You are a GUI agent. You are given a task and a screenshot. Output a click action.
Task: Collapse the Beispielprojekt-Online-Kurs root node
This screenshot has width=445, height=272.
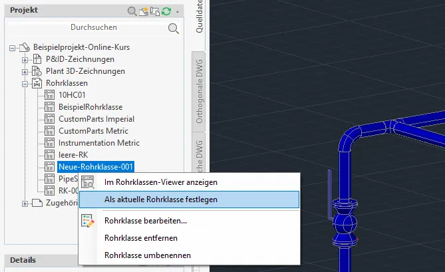pos(12,48)
